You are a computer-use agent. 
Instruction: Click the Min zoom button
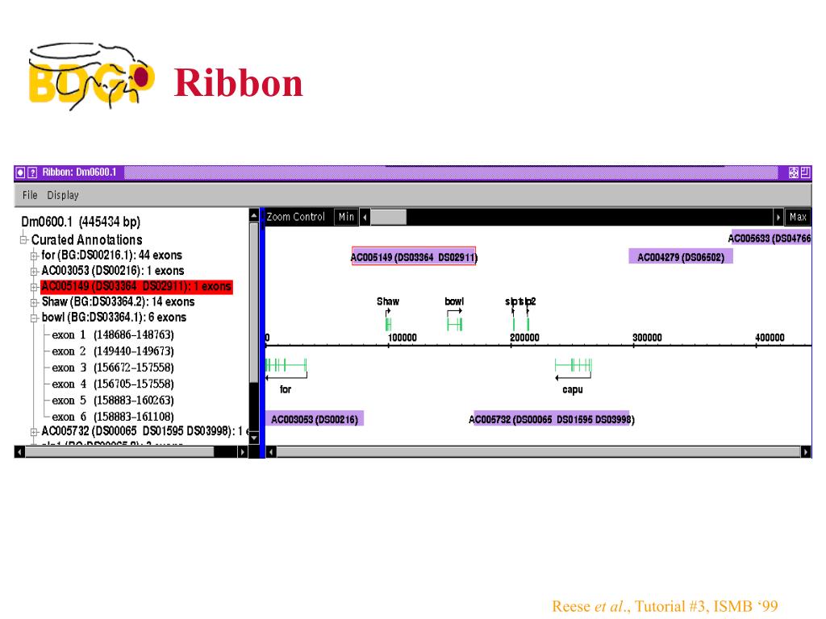[346, 217]
